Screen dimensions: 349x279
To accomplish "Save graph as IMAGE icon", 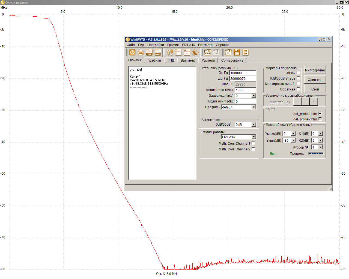I will pyautogui.click(x=158, y=52).
